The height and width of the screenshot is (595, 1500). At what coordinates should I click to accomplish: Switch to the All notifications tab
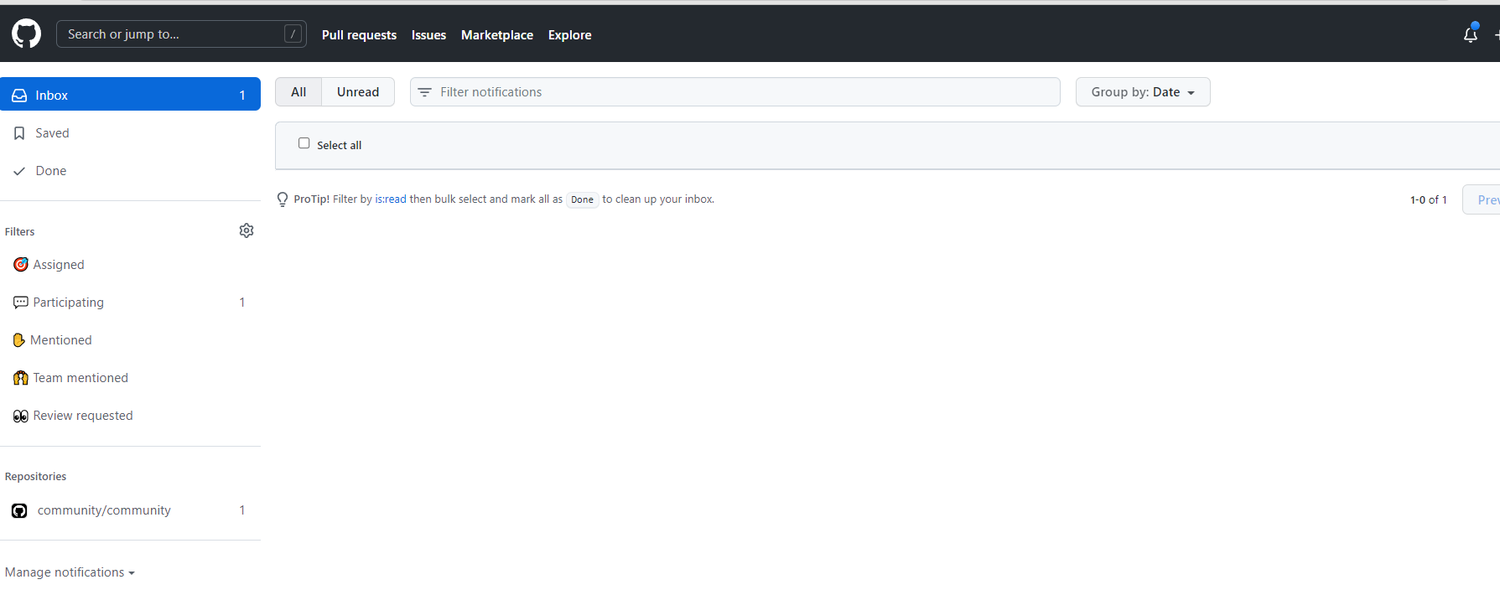[x=298, y=92]
